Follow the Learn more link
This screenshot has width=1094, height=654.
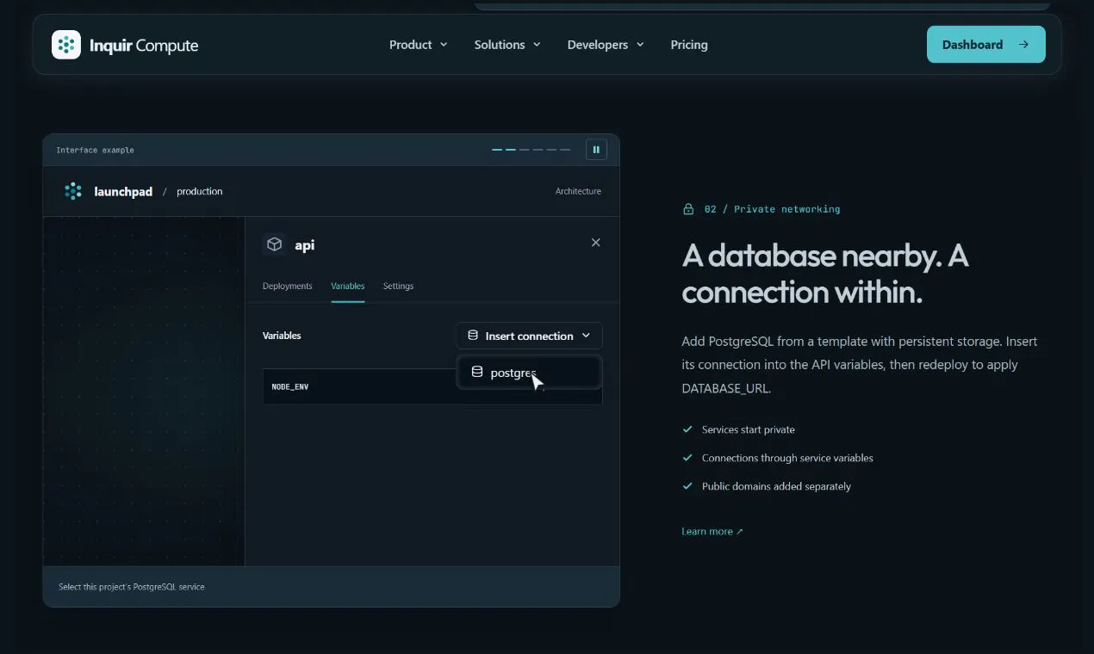tap(712, 532)
